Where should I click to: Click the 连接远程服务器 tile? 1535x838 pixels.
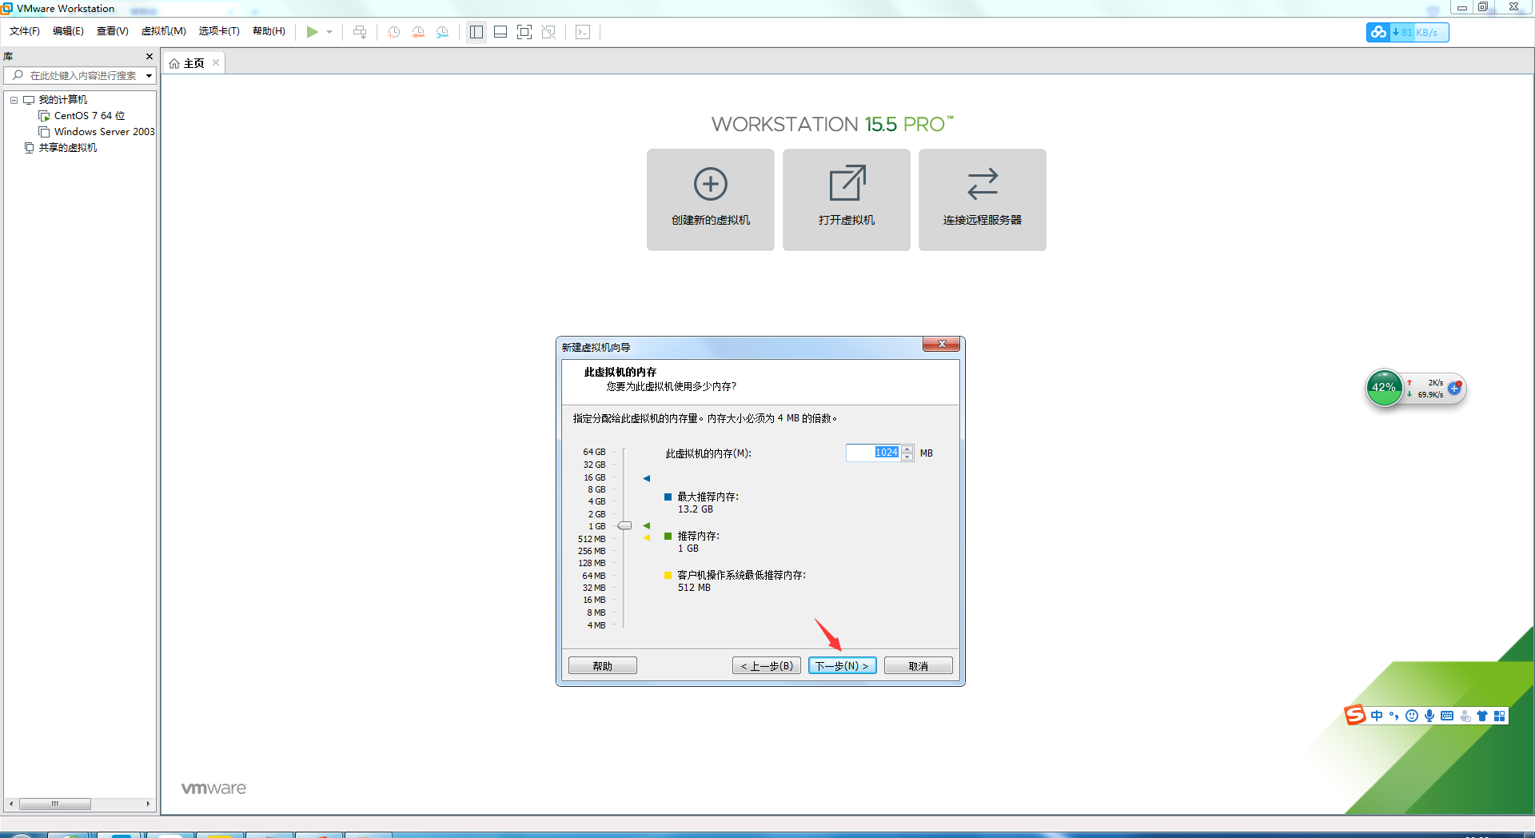click(x=983, y=200)
